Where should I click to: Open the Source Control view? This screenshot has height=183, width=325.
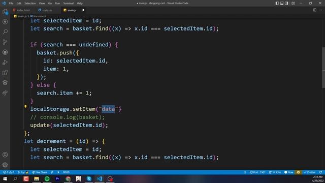[5, 42]
